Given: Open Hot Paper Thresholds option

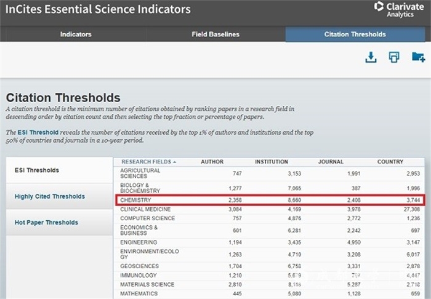Looking at the screenshot, I should point(47,222).
